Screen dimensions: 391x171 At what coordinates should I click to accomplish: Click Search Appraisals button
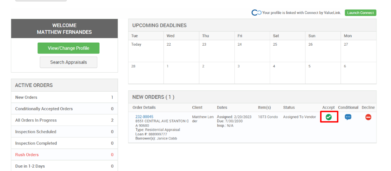(69, 62)
